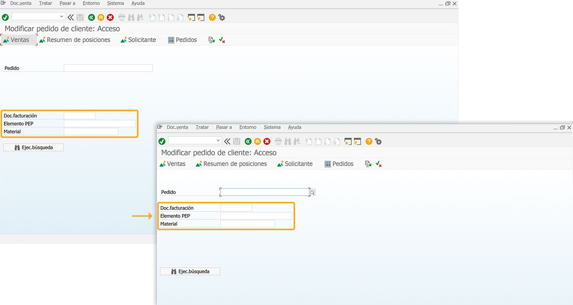Screen dimensions: 573x305
Task: Focus Elemento PEP field in back window
Action: (100, 124)
